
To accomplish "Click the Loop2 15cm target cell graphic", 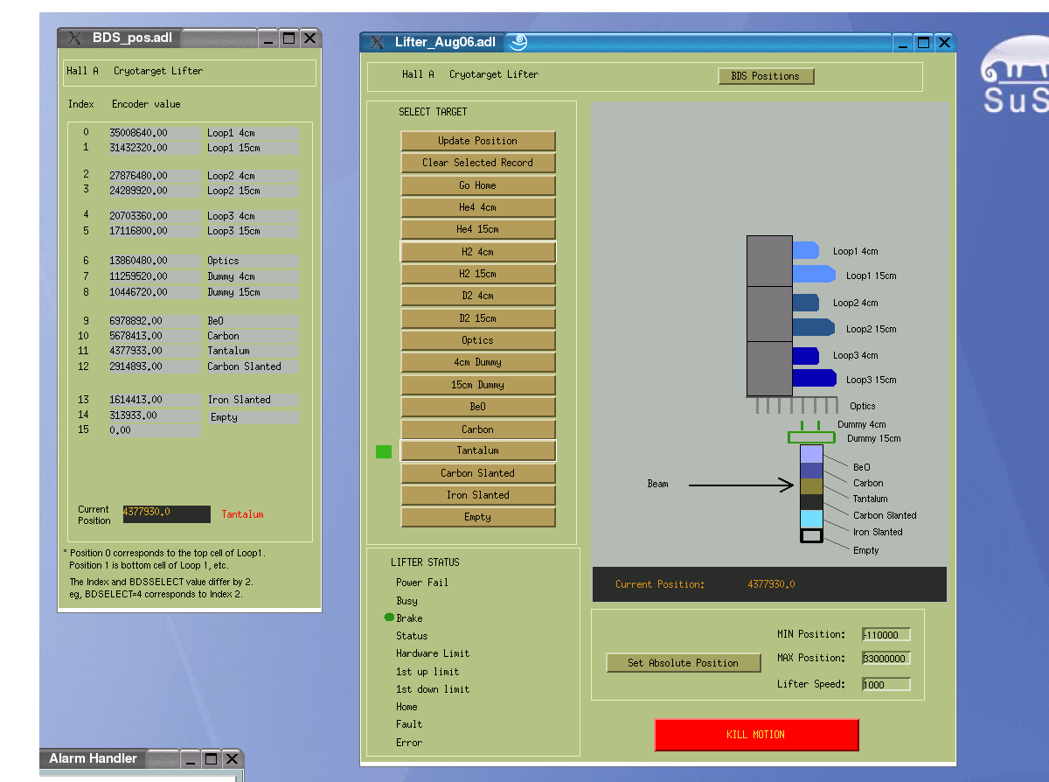I will point(814,327).
